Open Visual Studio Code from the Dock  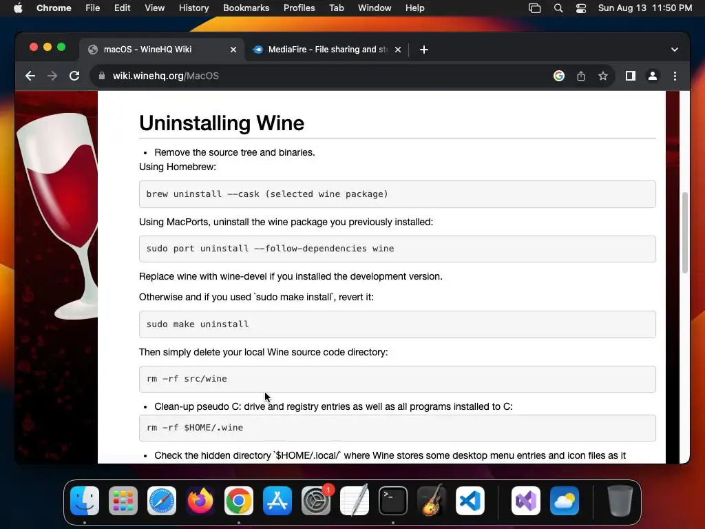(x=470, y=501)
